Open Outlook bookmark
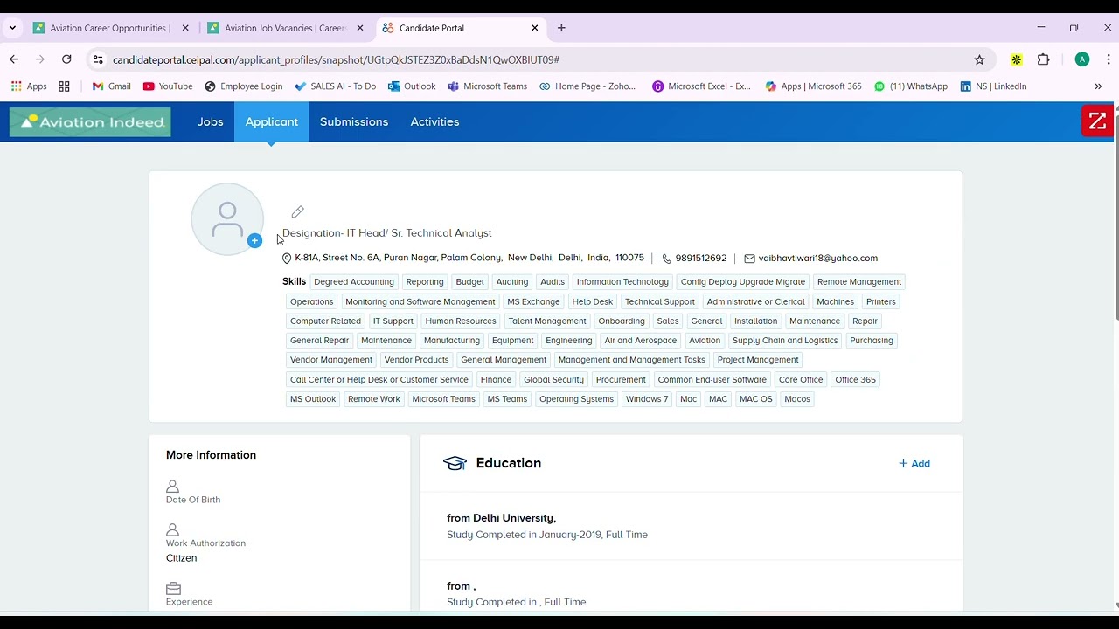Viewport: 1119px width, 629px height. 412,86
